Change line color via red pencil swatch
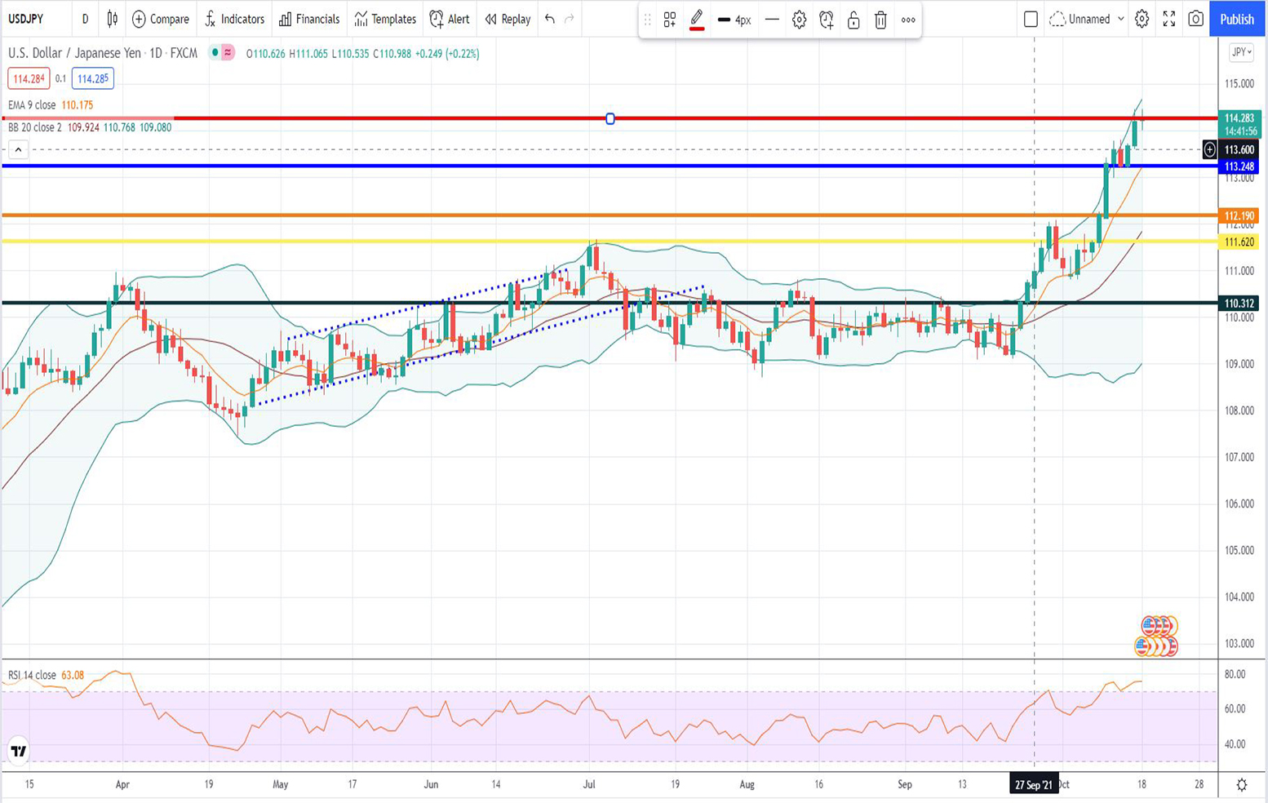 (x=697, y=20)
